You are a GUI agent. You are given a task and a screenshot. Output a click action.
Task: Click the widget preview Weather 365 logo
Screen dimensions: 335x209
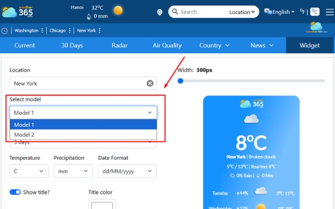(251, 103)
